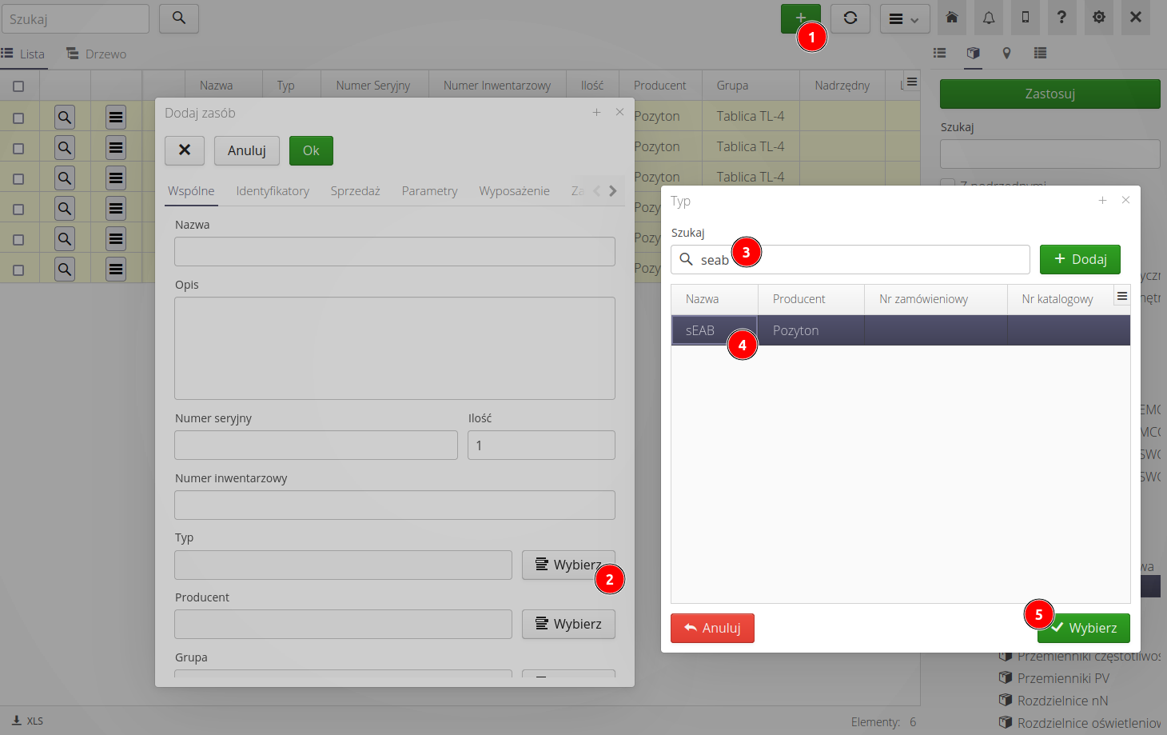1167x735 pixels.
Task: Open the home icon in top bar
Action: tap(952, 18)
